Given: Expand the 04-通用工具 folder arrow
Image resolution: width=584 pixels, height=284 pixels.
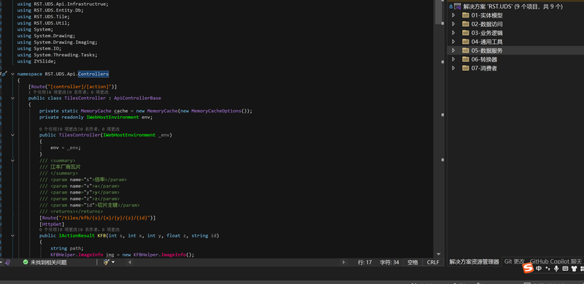Looking at the screenshot, I should coord(453,42).
